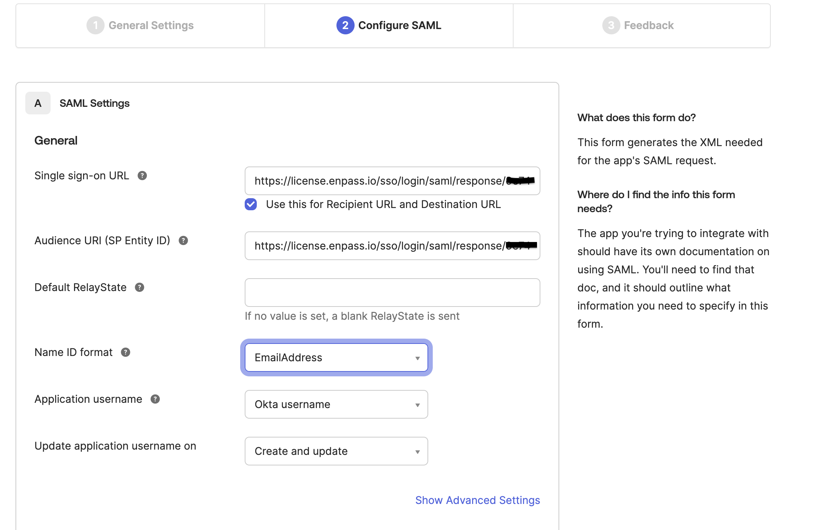Click the step 1 numbered circle
This screenshot has height=530, width=827.
tap(96, 25)
